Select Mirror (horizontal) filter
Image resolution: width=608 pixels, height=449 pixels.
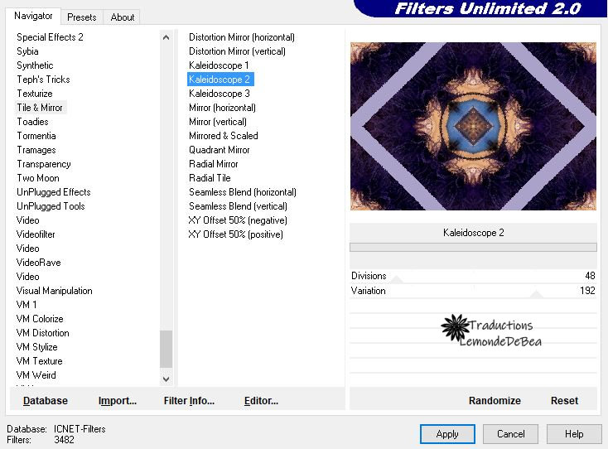pos(222,108)
